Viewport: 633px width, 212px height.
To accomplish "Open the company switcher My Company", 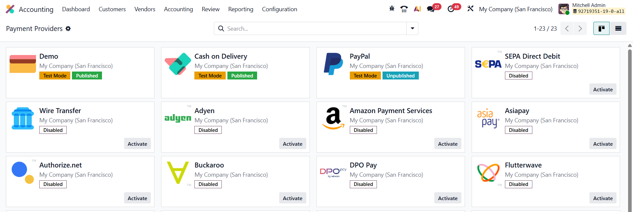I will point(516,9).
